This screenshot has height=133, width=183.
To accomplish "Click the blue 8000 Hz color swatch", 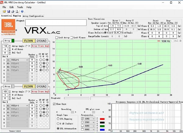I will tap(102, 130).
